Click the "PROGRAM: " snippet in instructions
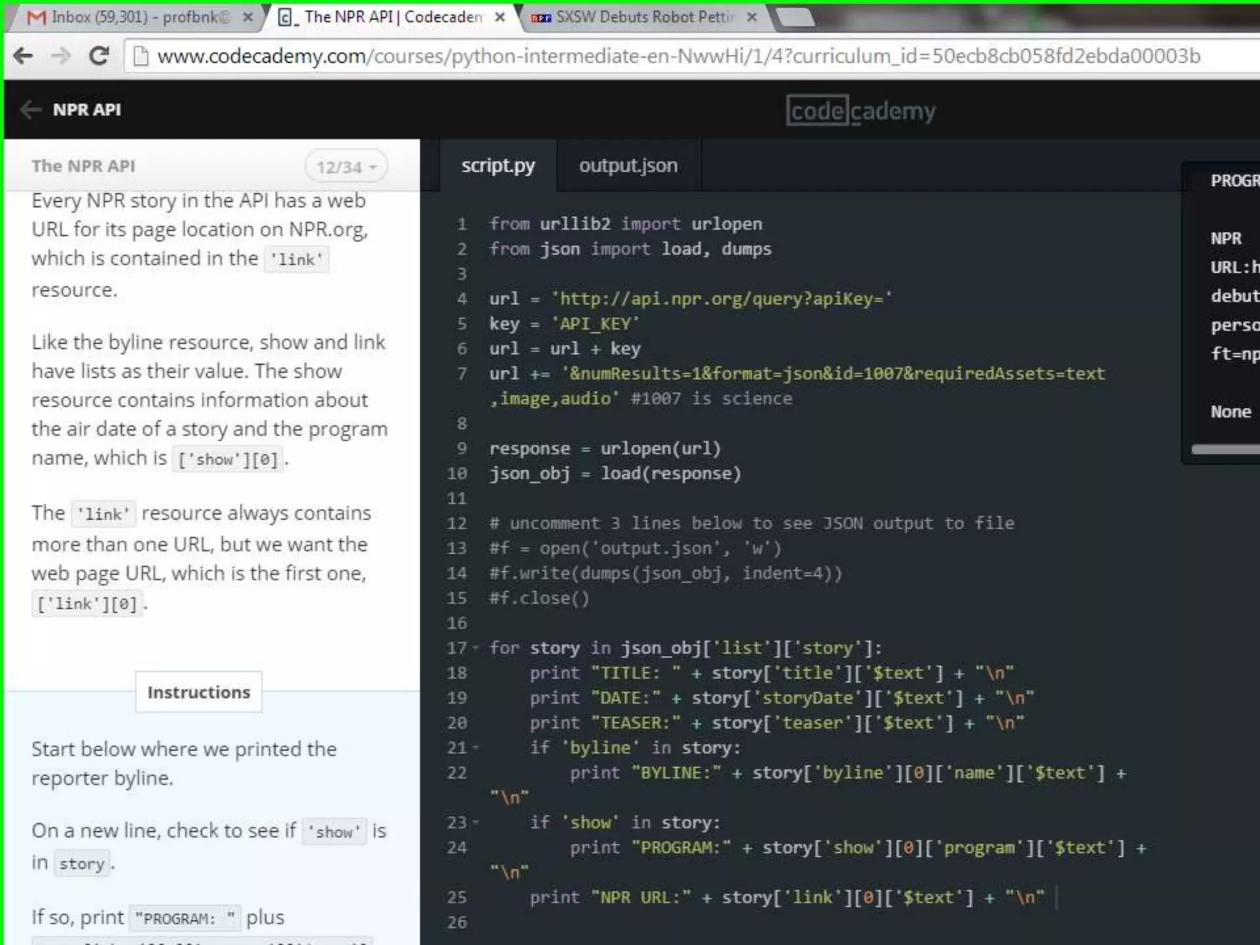The image size is (1260, 945). pos(185,919)
